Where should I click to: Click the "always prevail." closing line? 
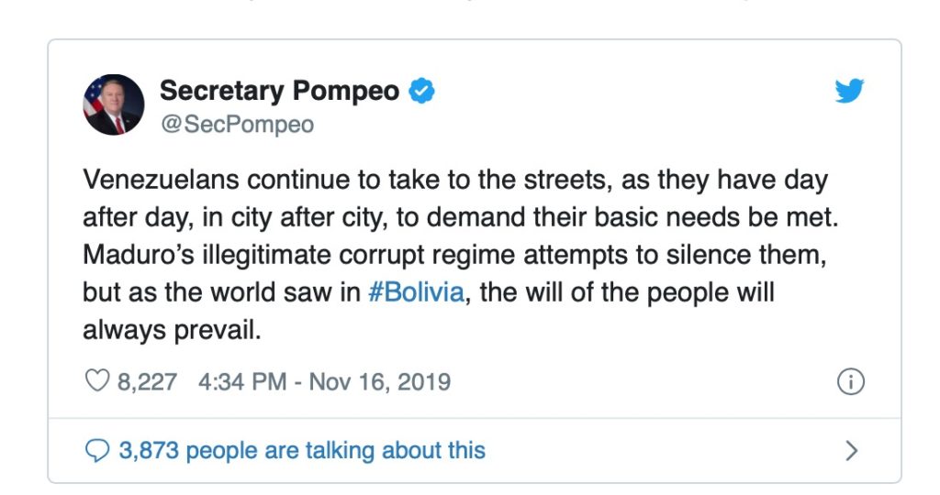point(172,330)
